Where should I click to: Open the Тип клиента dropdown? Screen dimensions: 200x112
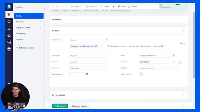(89, 40)
